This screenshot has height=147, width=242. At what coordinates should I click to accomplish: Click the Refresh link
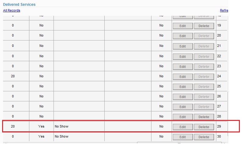pos(224,10)
